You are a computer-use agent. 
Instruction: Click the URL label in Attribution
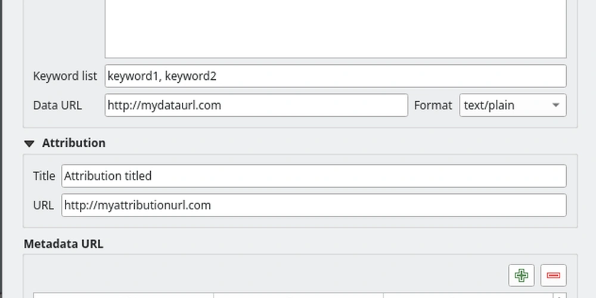[x=44, y=205]
